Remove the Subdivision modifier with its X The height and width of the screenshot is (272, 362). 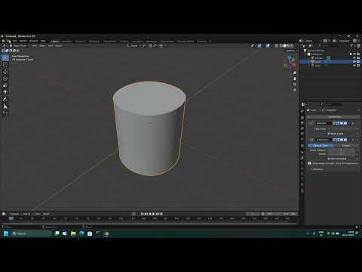[354, 140]
